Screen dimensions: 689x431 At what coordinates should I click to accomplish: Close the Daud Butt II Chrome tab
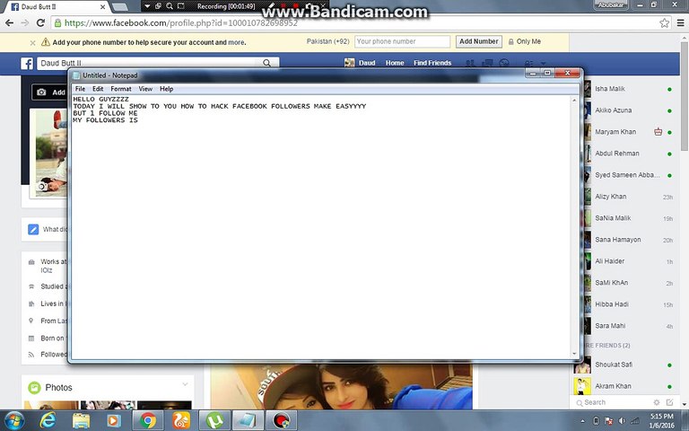pos(102,7)
